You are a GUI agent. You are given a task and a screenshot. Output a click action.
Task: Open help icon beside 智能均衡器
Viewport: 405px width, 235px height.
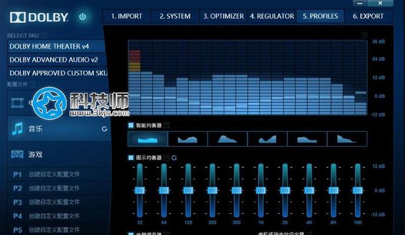pos(167,126)
